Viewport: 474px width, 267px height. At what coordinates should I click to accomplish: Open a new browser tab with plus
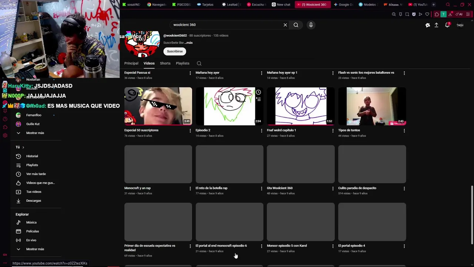point(433,4)
